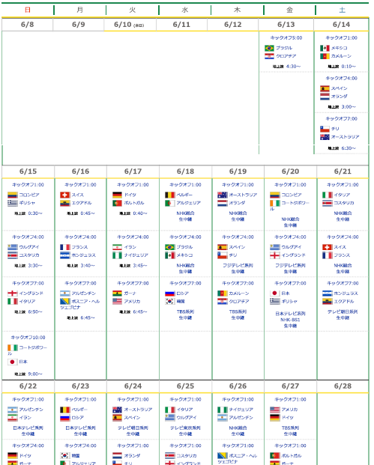
Task: Select the 6/10 date header
Action: coord(130,25)
